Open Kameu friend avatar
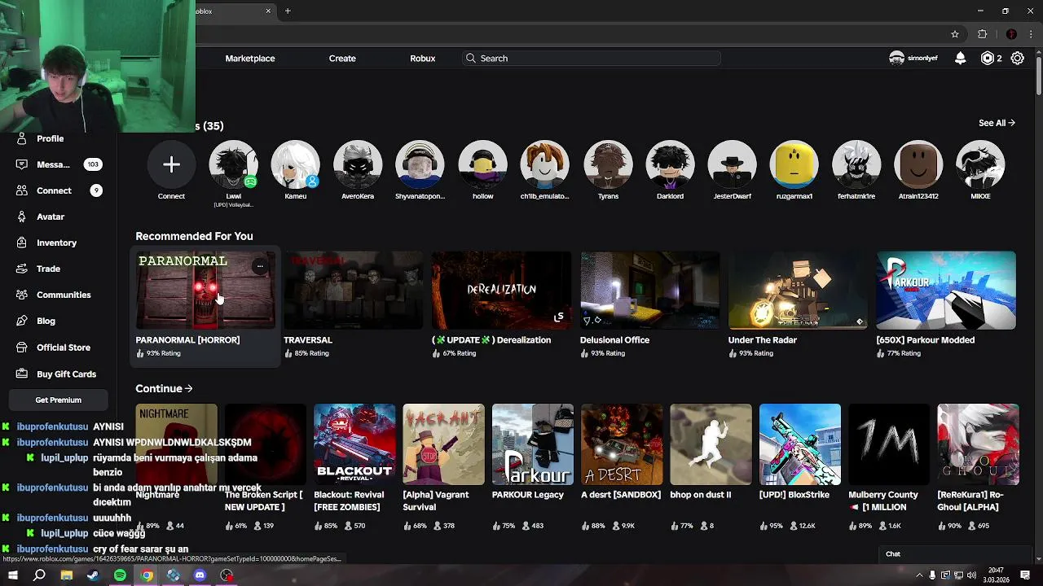Image resolution: width=1043 pixels, height=586 pixels. (x=295, y=165)
